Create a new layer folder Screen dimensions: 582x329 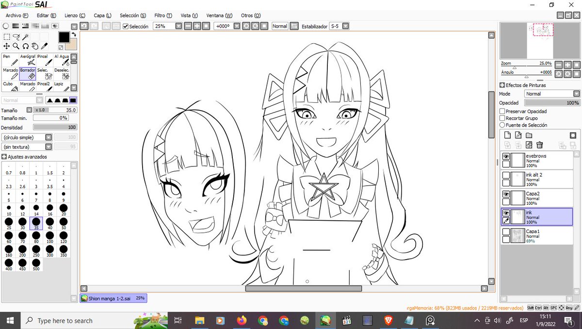point(529,135)
